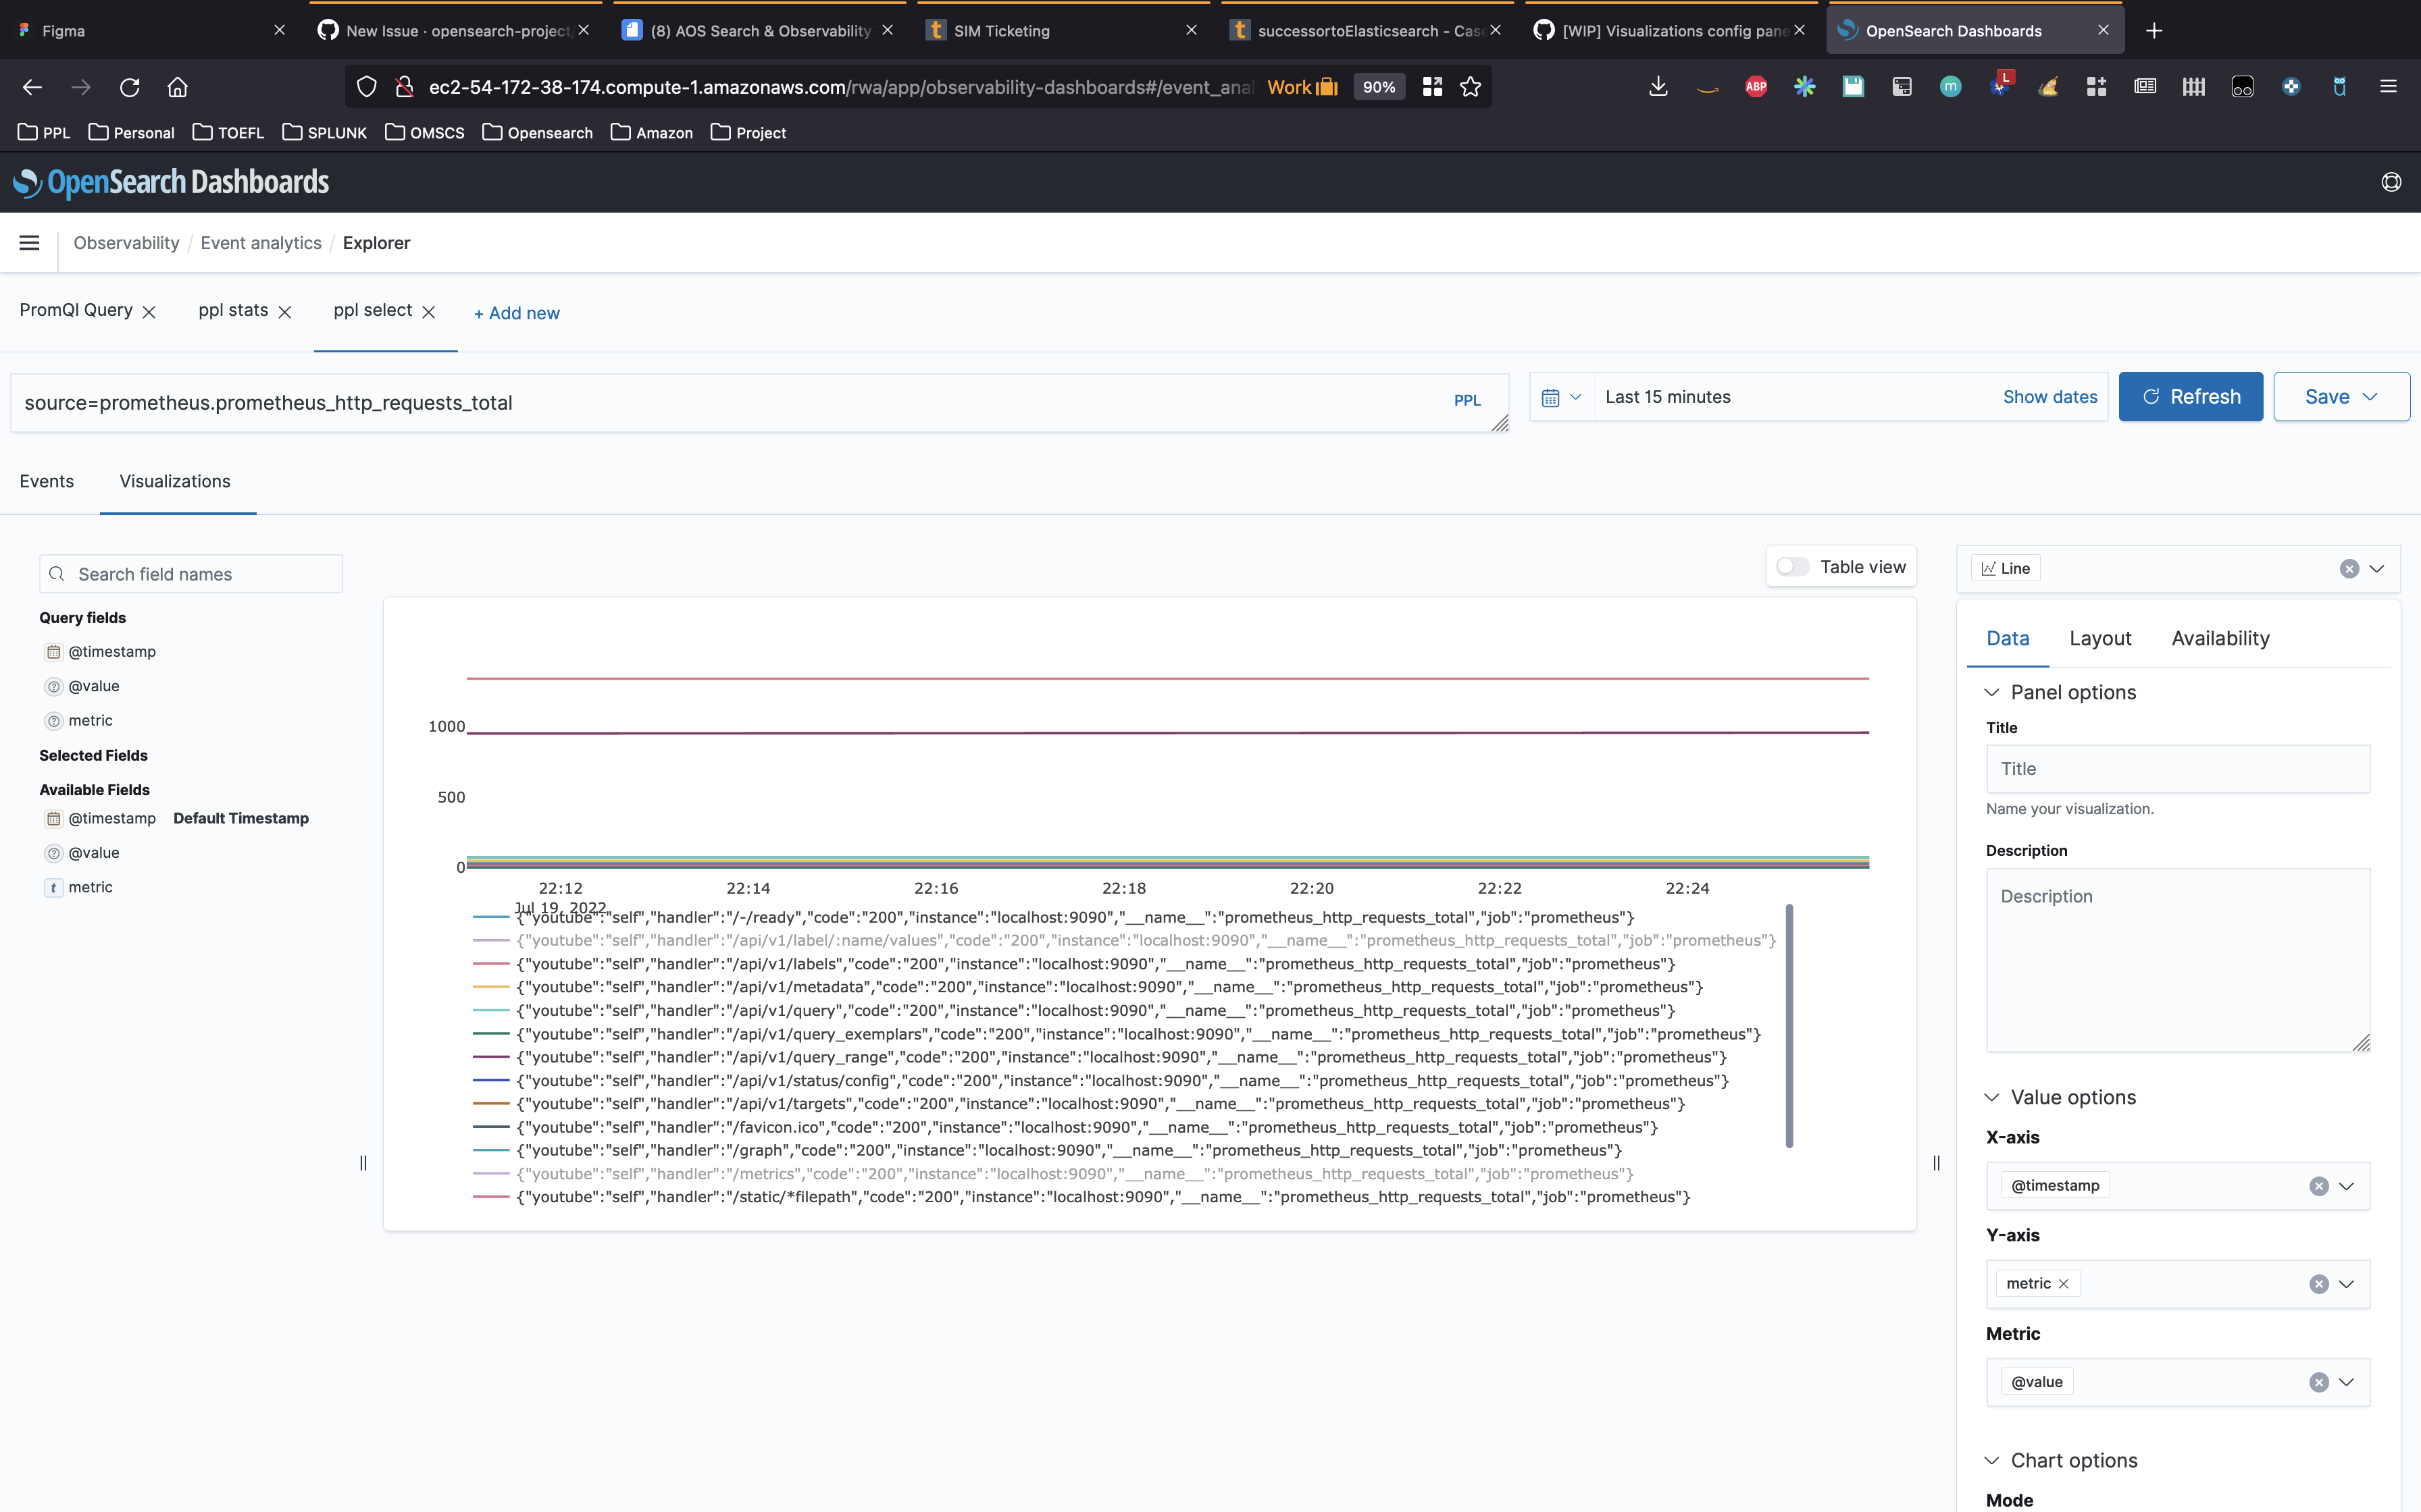Image resolution: width=2421 pixels, height=1512 pixels.
Task: Expand the visualization type dropdown chevron
Action: 2378,568
